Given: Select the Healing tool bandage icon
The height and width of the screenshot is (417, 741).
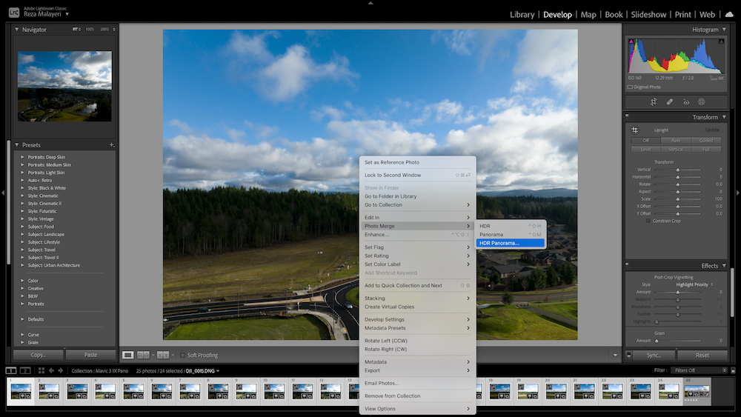Looking at the screenshot, I should pyautogui.click(x=670, y=102).
